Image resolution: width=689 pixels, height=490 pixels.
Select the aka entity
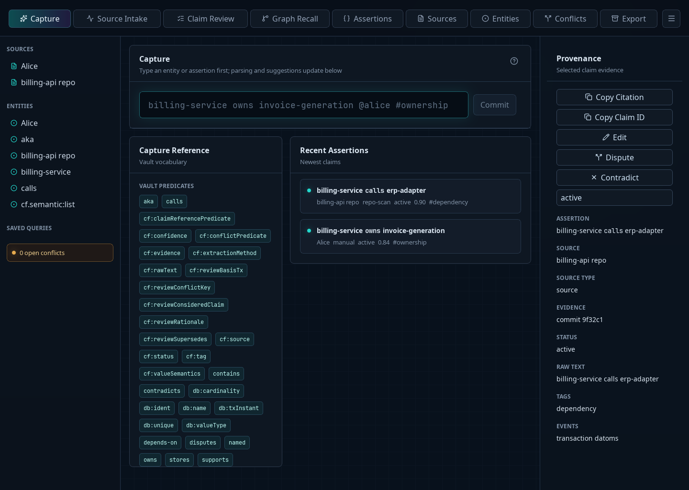[x=60, y=139]
